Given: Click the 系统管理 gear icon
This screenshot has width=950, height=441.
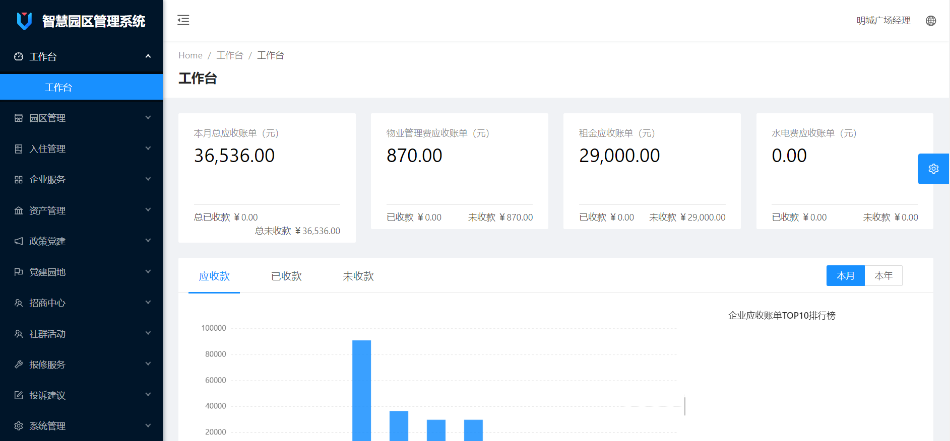Looking at the screenshot, I should pyautogui.click(x=19, y=426).
